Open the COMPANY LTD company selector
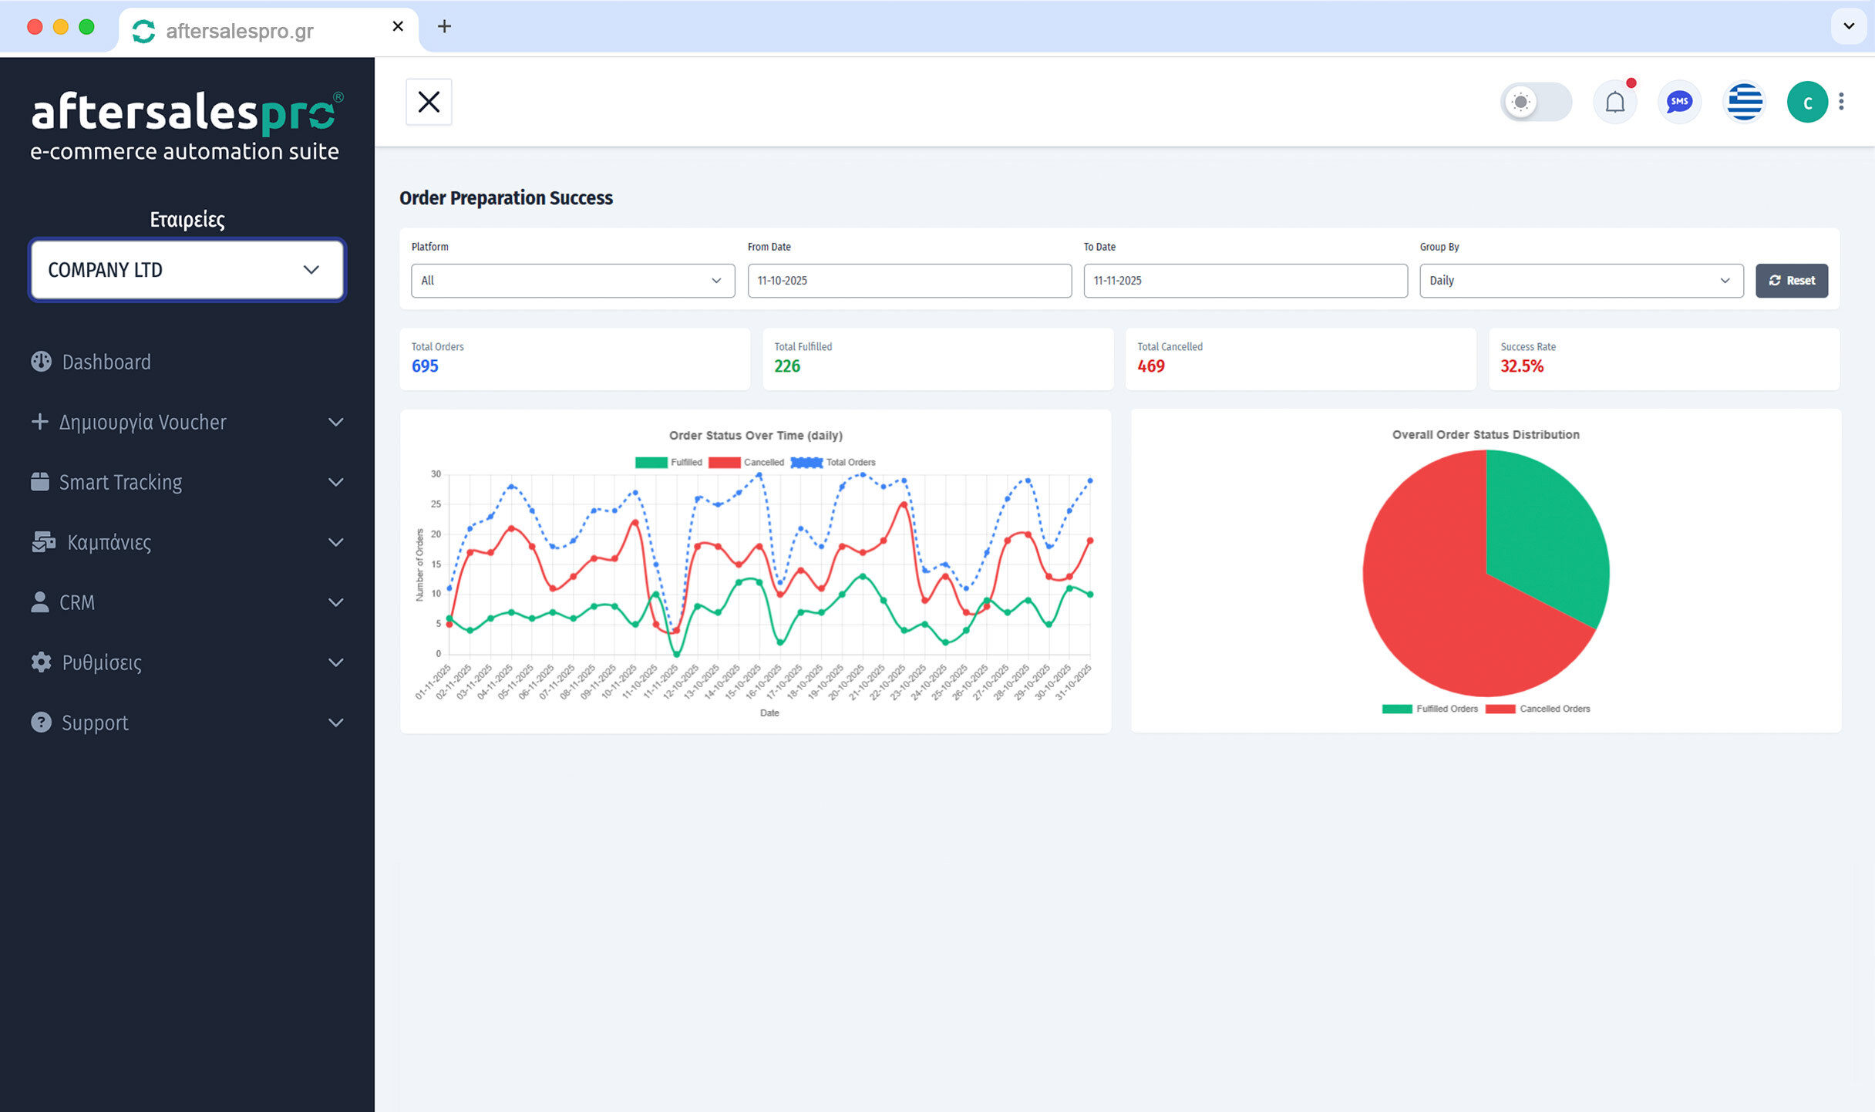This screenshot has width=1875, height=1112. tap(185, 270)
